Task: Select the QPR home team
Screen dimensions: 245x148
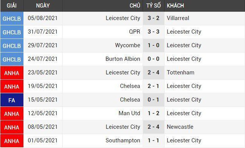Action: pyautogui.click(x=134, y=32)
